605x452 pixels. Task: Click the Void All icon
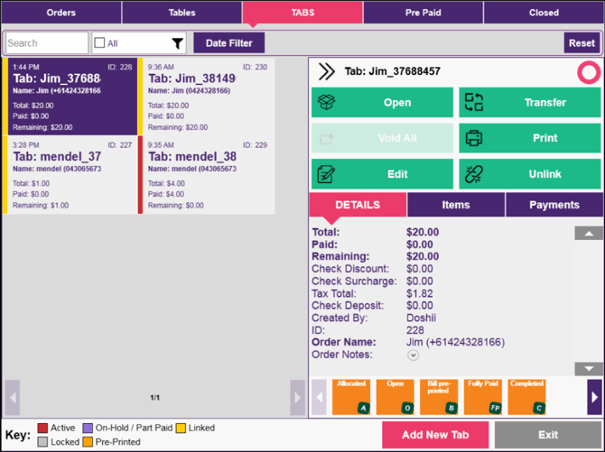click(x=326, y=138)
